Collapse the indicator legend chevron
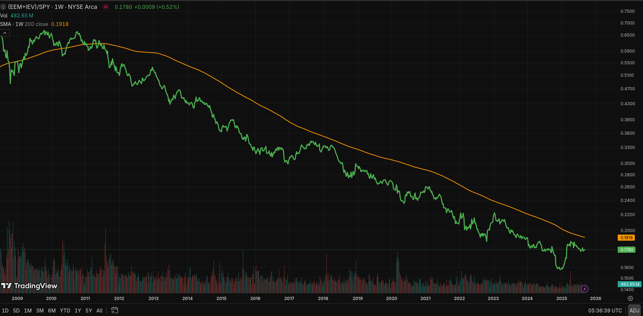 pyautogui.click(x=5, y=33)
